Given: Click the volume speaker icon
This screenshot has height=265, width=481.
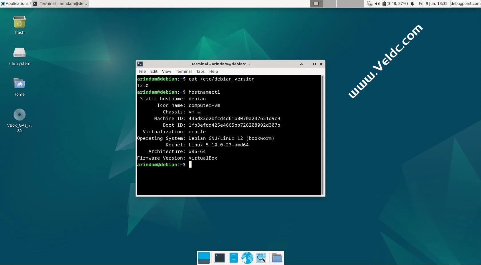Looking at the screenshot, I should (377, 4).
